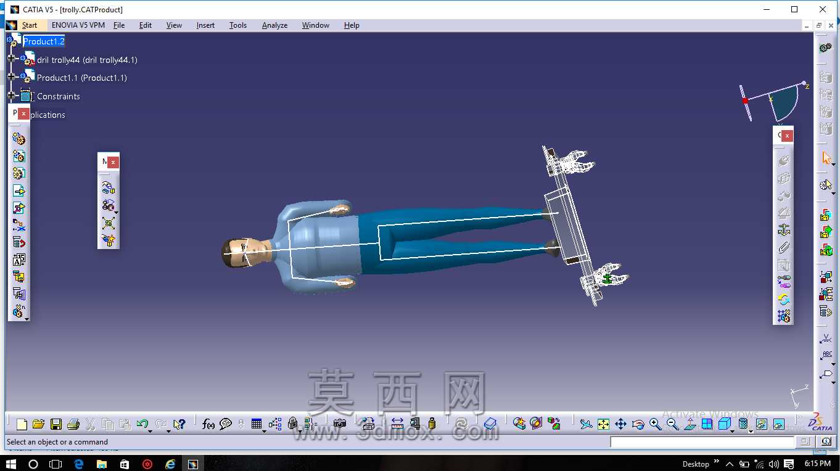Click the Hide/Show icon
The width and height of the screenshot is (840, 471).
tap(761, 424)
